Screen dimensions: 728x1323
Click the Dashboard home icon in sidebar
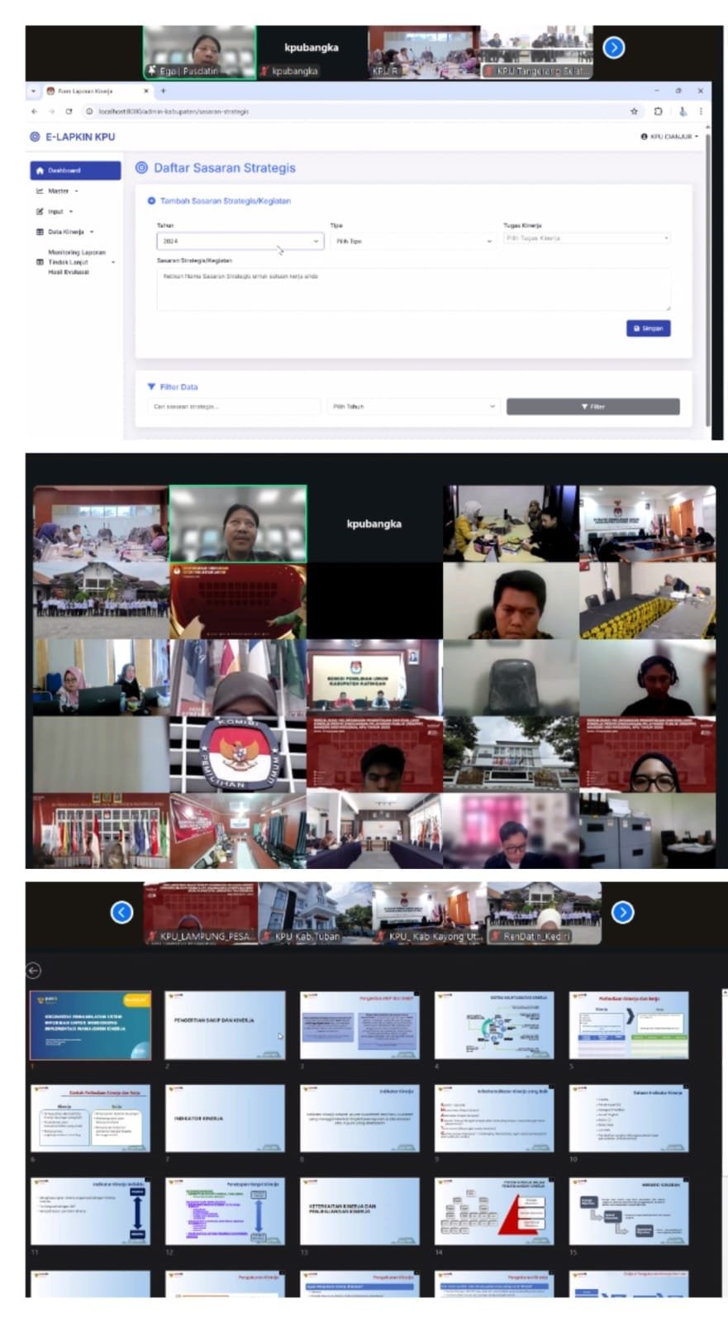coord(40,170)
